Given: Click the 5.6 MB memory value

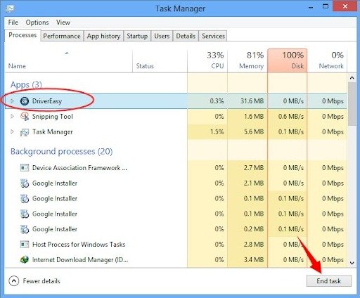Looking at the screenshot, I should [254, 131].
